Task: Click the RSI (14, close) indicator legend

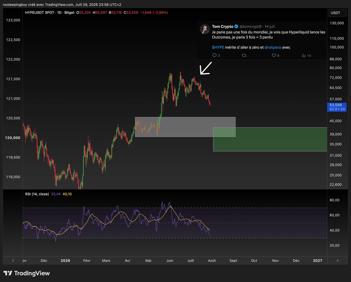Action: tap(36, 194)
